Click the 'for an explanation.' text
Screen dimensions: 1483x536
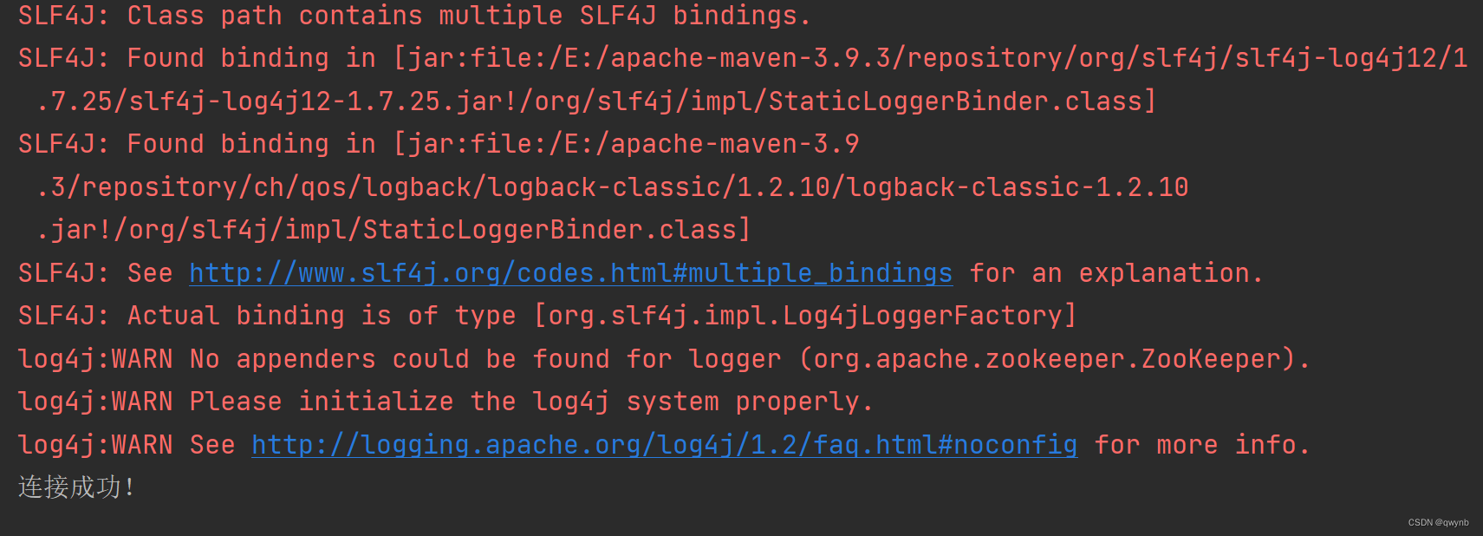[1116, 273]
